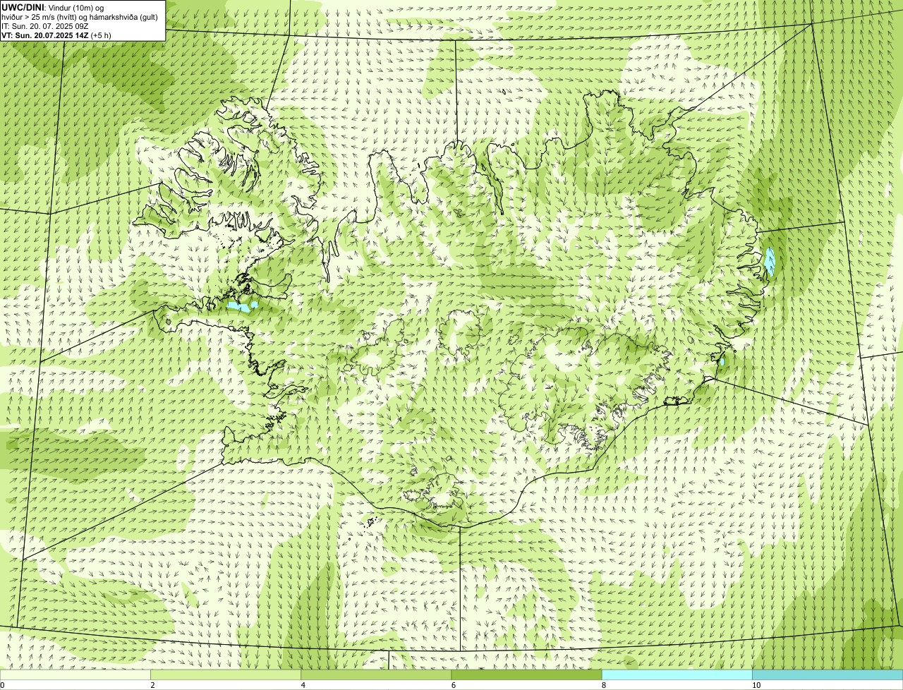Click the legend scale label '0'
This screenshot has height=690, width=903.
pyautogui.click(x=3, y=685)
